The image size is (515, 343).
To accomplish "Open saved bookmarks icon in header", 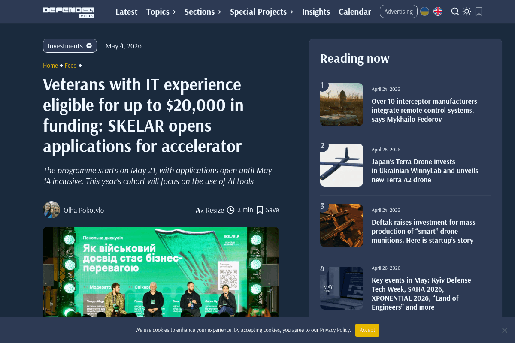I will (479, 12).
